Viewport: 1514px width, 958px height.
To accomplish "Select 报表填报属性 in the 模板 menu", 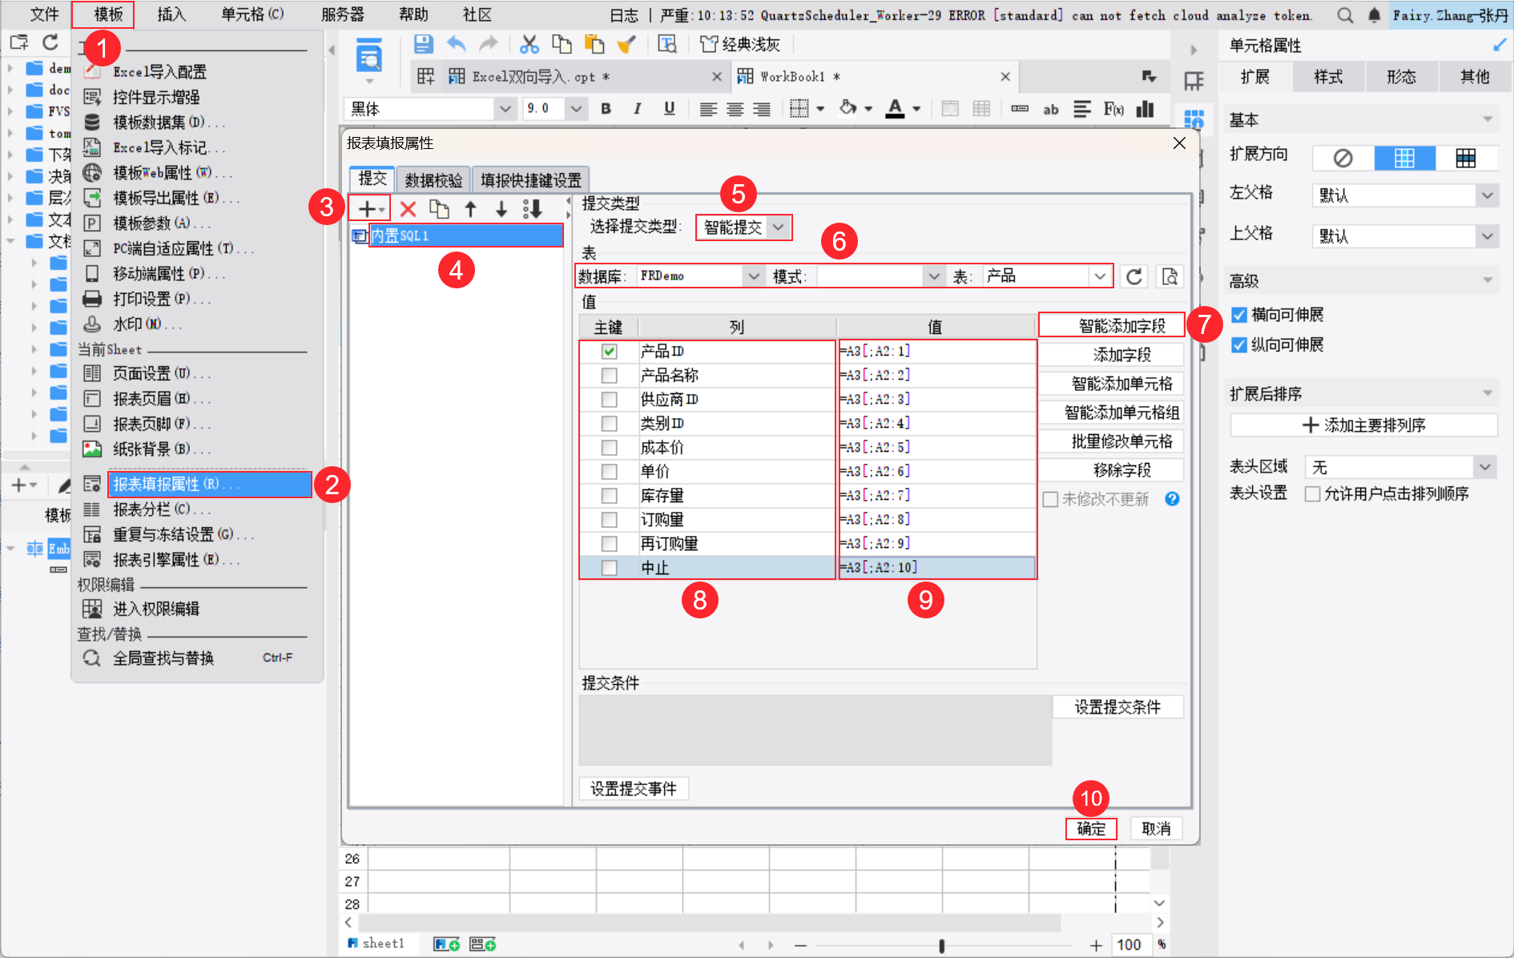I will (210, 485).
